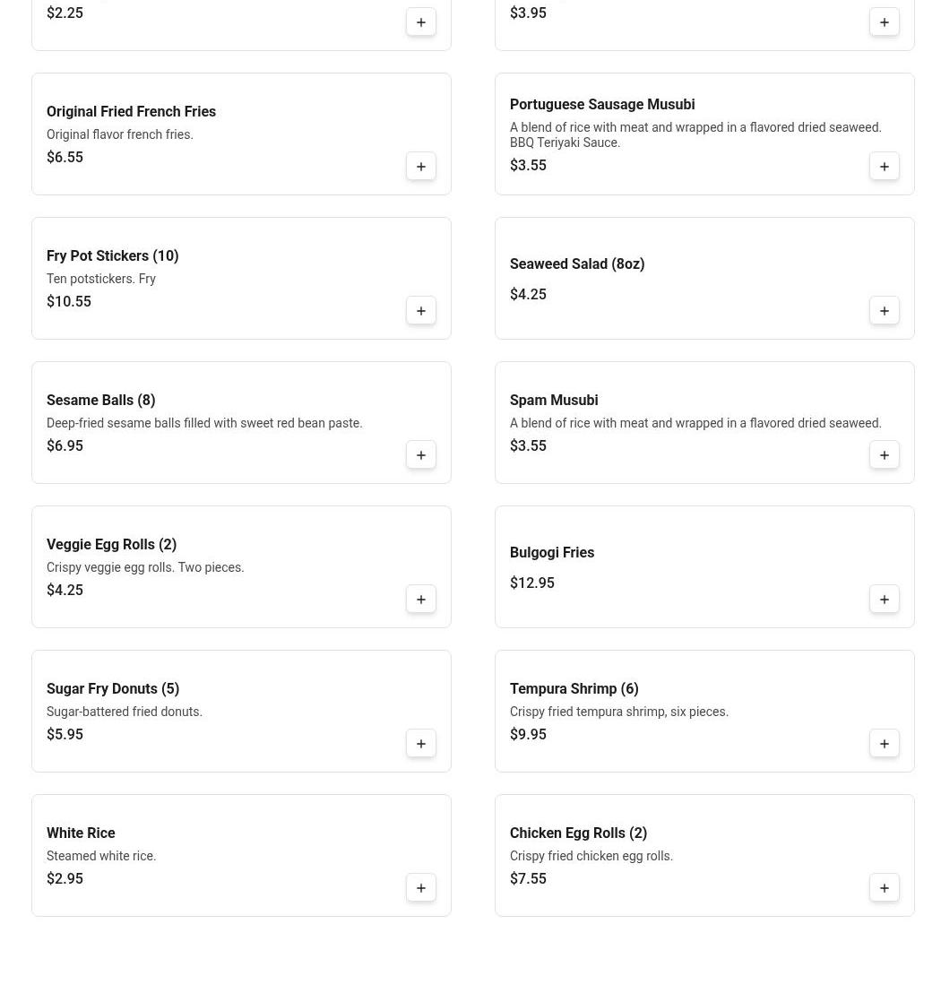
Task: Add Sesame Balls (8) to cart
Action: (x=421, y=455)
